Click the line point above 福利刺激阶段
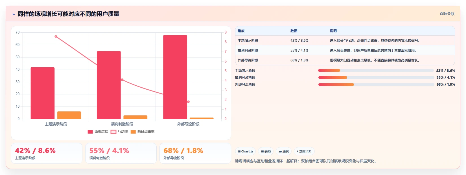 click(122, 80)
